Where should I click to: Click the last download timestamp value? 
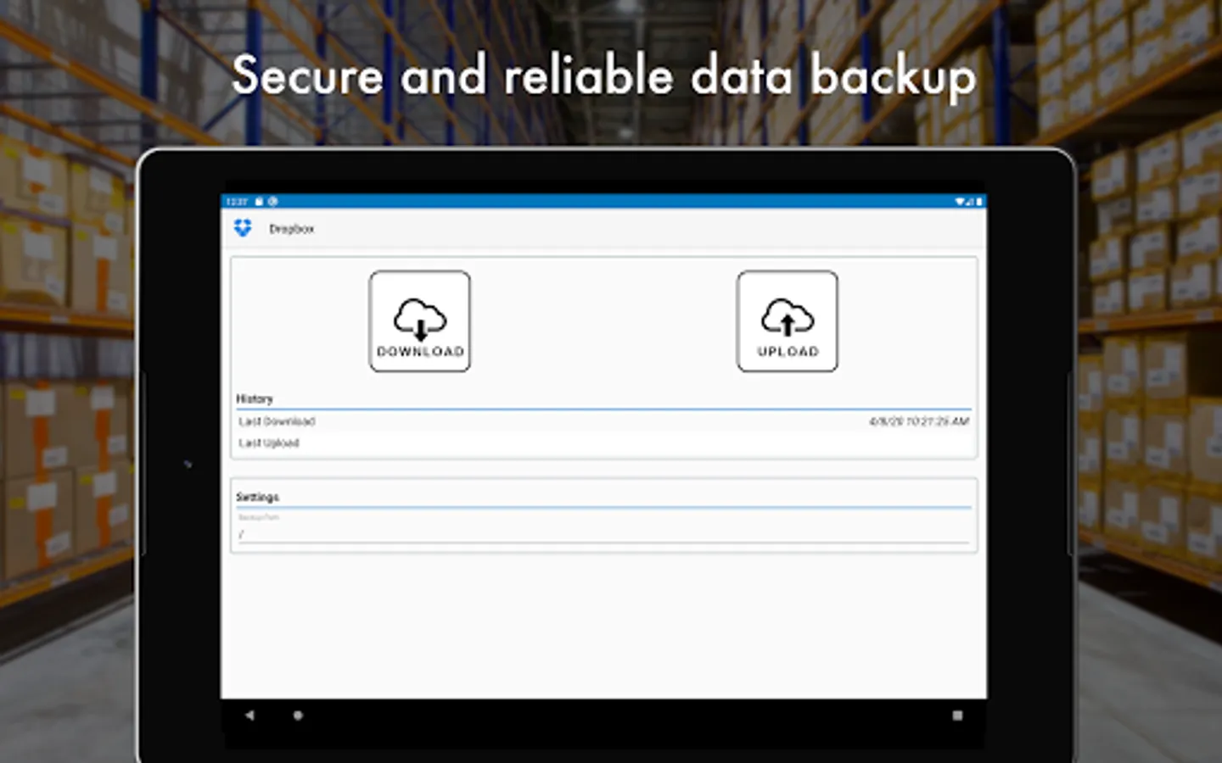919,421
